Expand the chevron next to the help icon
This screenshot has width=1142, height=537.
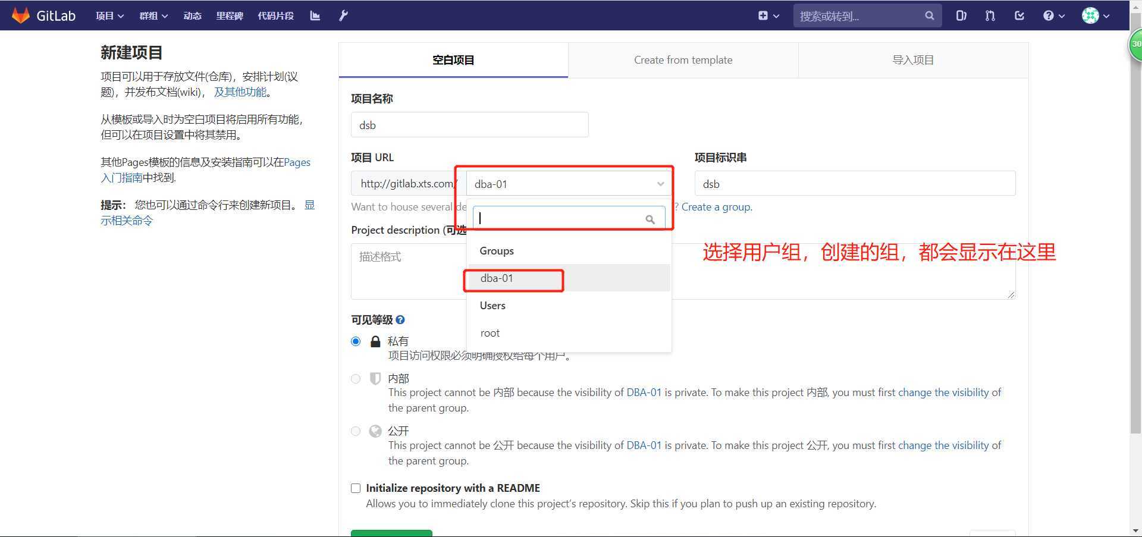tap(1062, 16)
